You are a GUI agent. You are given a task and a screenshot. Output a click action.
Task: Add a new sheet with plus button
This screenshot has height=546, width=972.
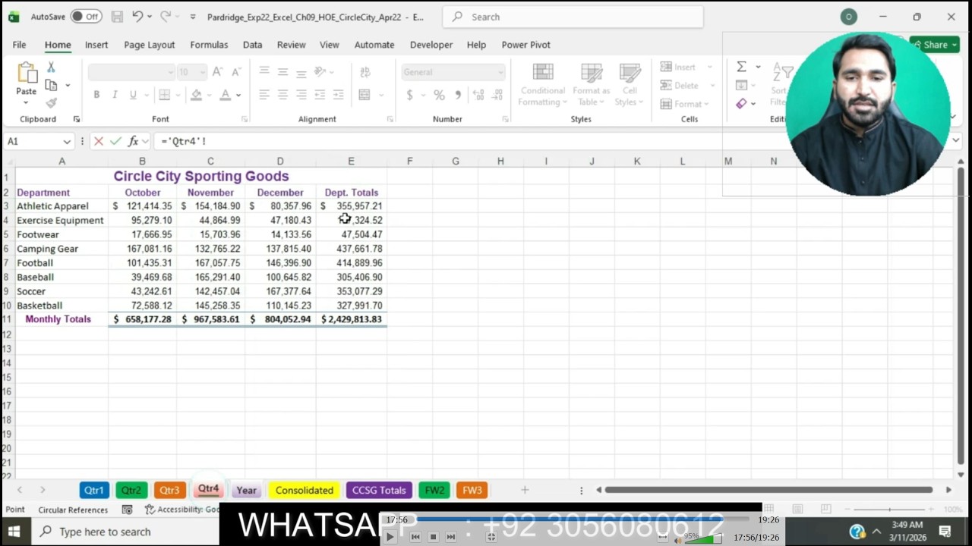(x=524, y=490)
